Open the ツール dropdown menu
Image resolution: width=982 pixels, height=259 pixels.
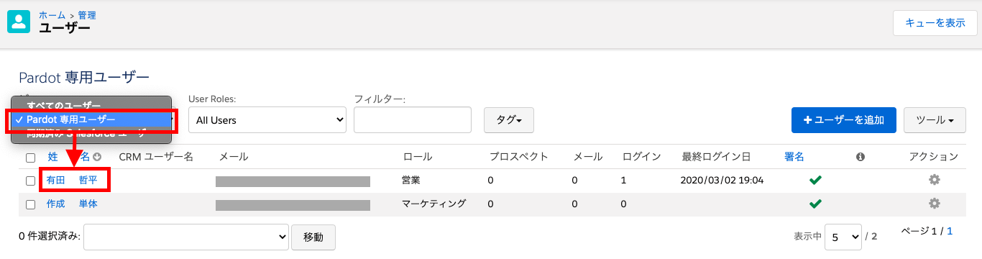pyautogui.click(x=935, y=120)
